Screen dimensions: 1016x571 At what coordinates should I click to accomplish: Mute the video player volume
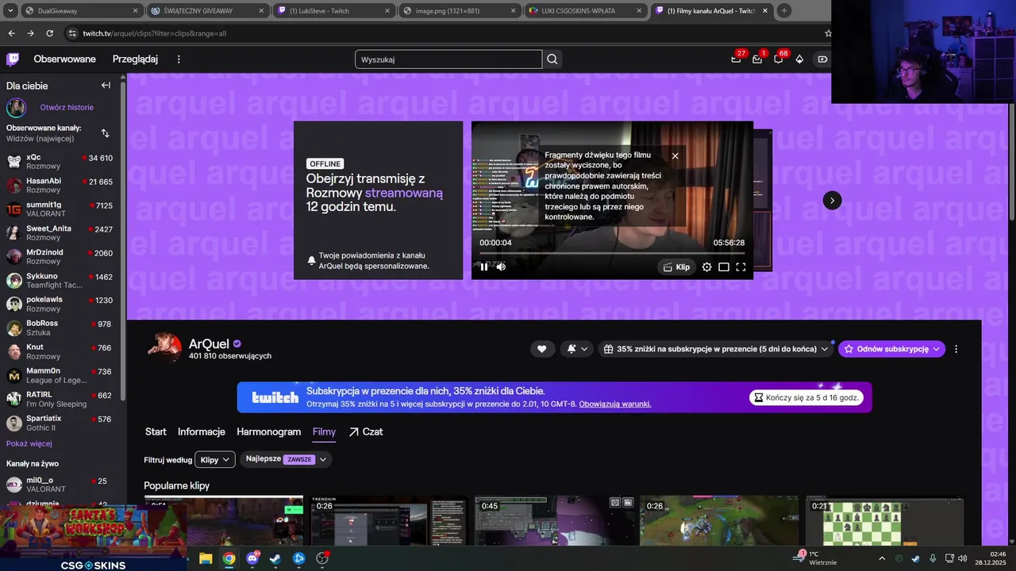pyautogui.click(x=502, y=267)
